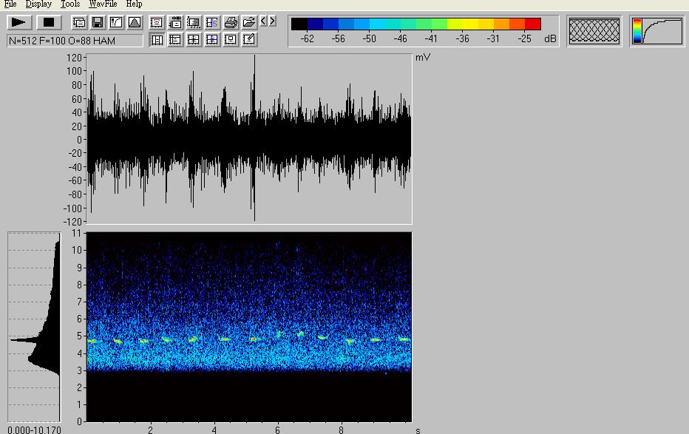The height and width of the screenshot is (434, 689).
Task: Click the overlapping windows toolbar icon
Action: tap(79, 22)
